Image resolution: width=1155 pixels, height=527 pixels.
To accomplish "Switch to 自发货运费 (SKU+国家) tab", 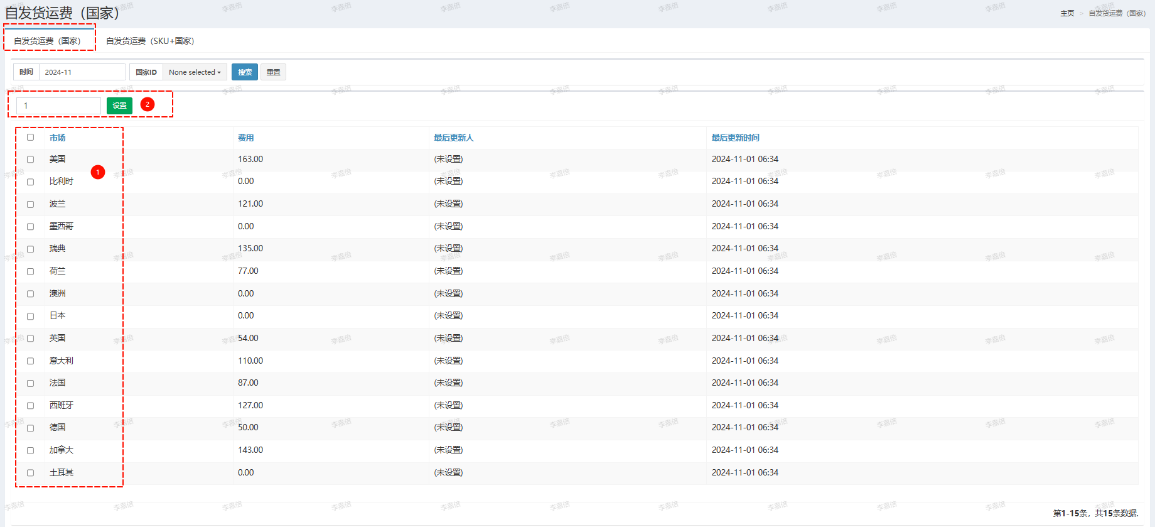I will click(150, 41).
